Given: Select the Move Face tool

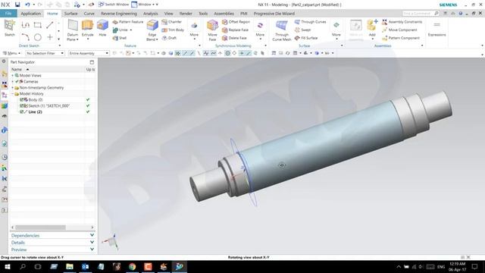Looking at the screenshot, I should click(212, 30).
